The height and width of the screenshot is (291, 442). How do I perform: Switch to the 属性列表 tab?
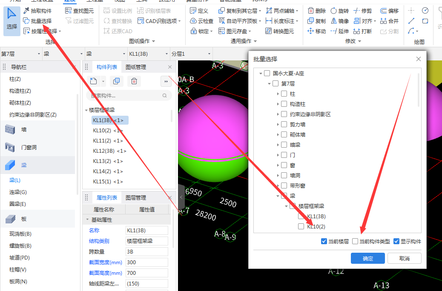click(107, 198)
